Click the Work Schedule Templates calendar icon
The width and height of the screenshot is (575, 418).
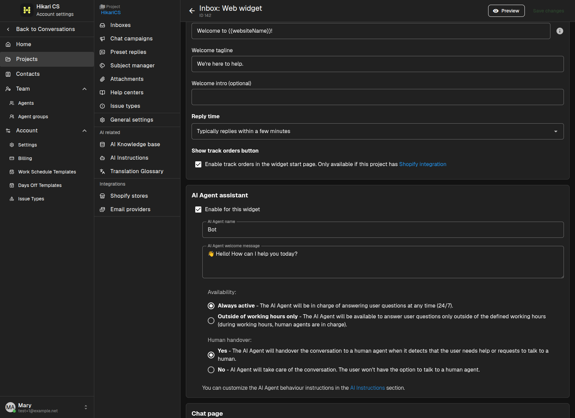coord(12,172)
